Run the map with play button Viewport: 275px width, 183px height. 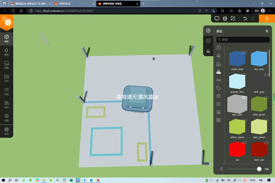(x=267, y=19)
